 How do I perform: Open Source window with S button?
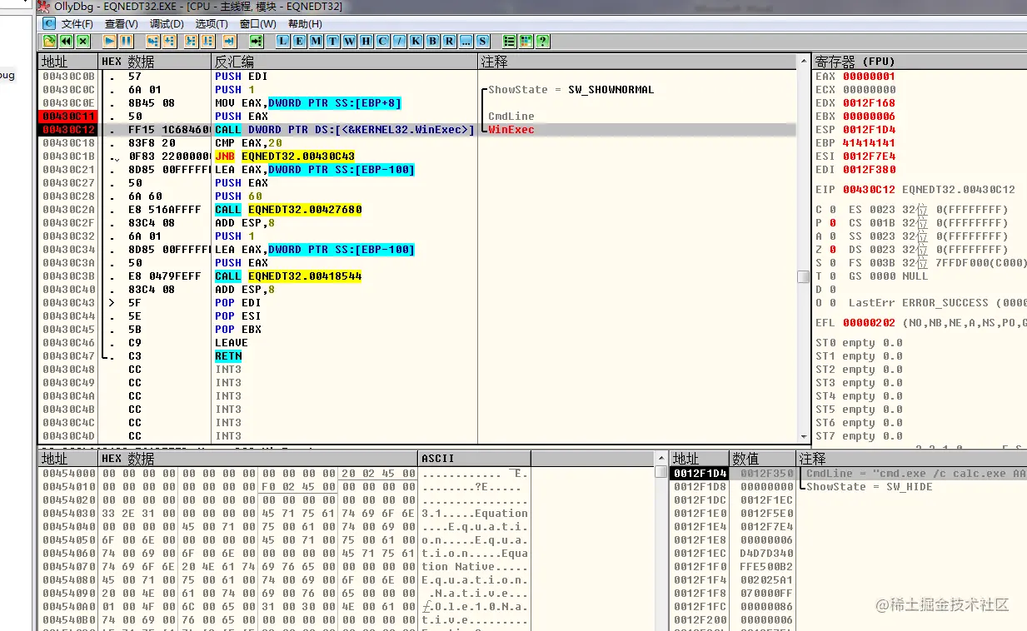[483, 41]
